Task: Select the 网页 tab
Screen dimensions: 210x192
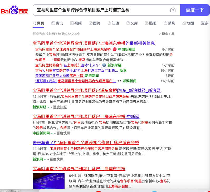Action: (38, 23)
